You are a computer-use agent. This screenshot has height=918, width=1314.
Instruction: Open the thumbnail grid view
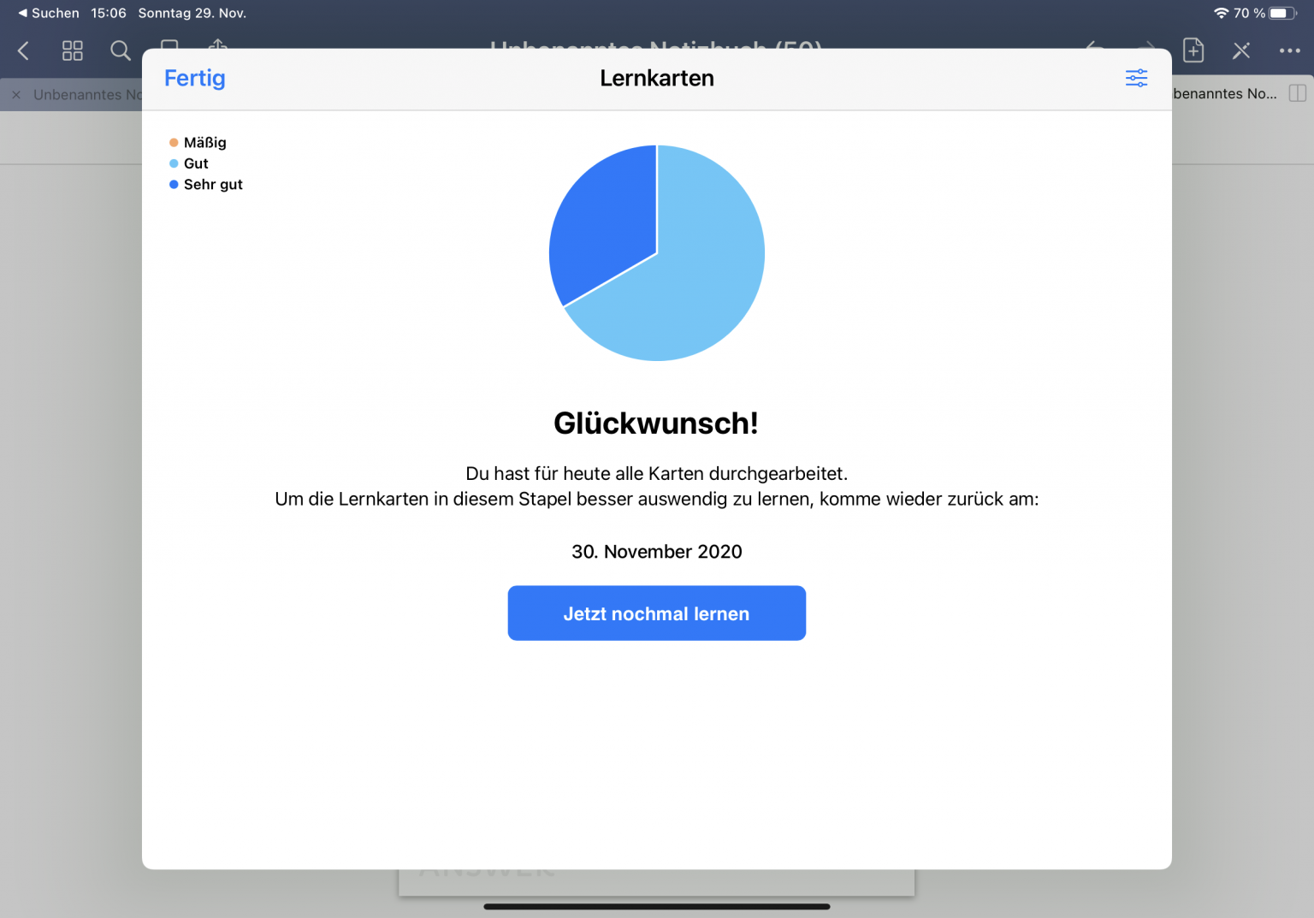pyautogui.click(x=73, y=51)
